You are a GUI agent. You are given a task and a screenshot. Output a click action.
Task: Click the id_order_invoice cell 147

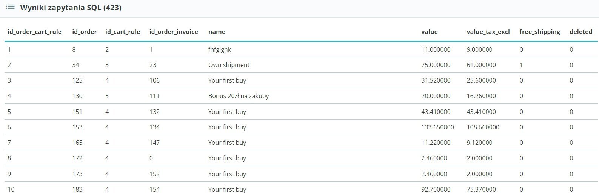tap(154, 143)
